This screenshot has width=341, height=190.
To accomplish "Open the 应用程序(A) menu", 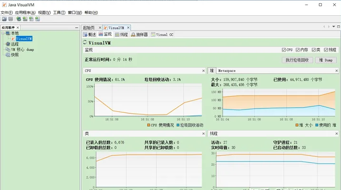I will pos(25,12).
